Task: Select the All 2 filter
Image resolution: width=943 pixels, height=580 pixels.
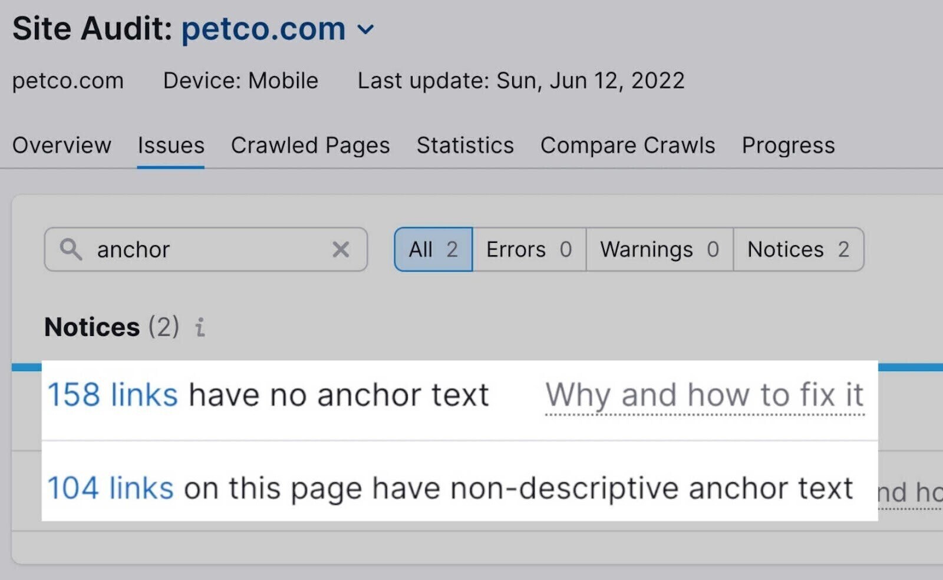Action: [433, 249]
